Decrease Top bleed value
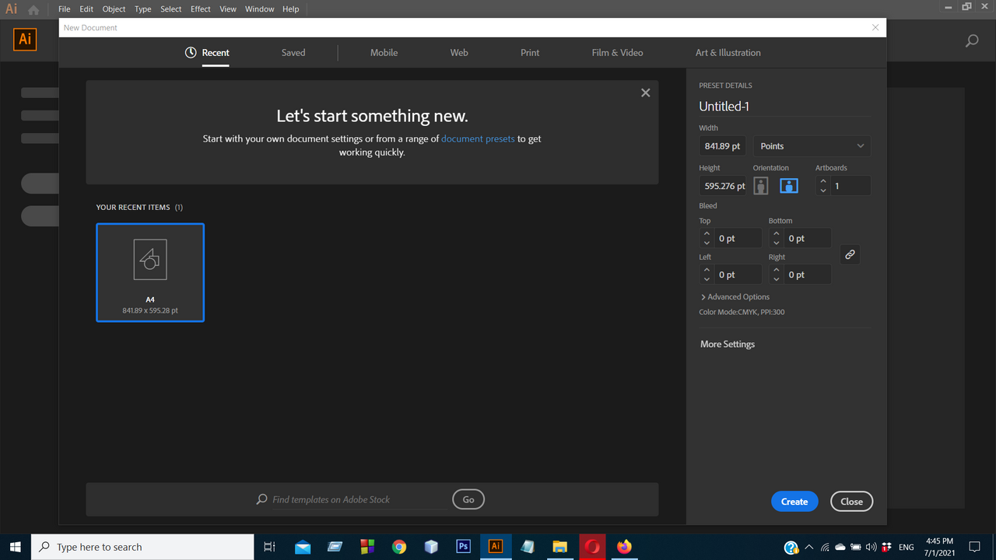 (x=707, y=243)
